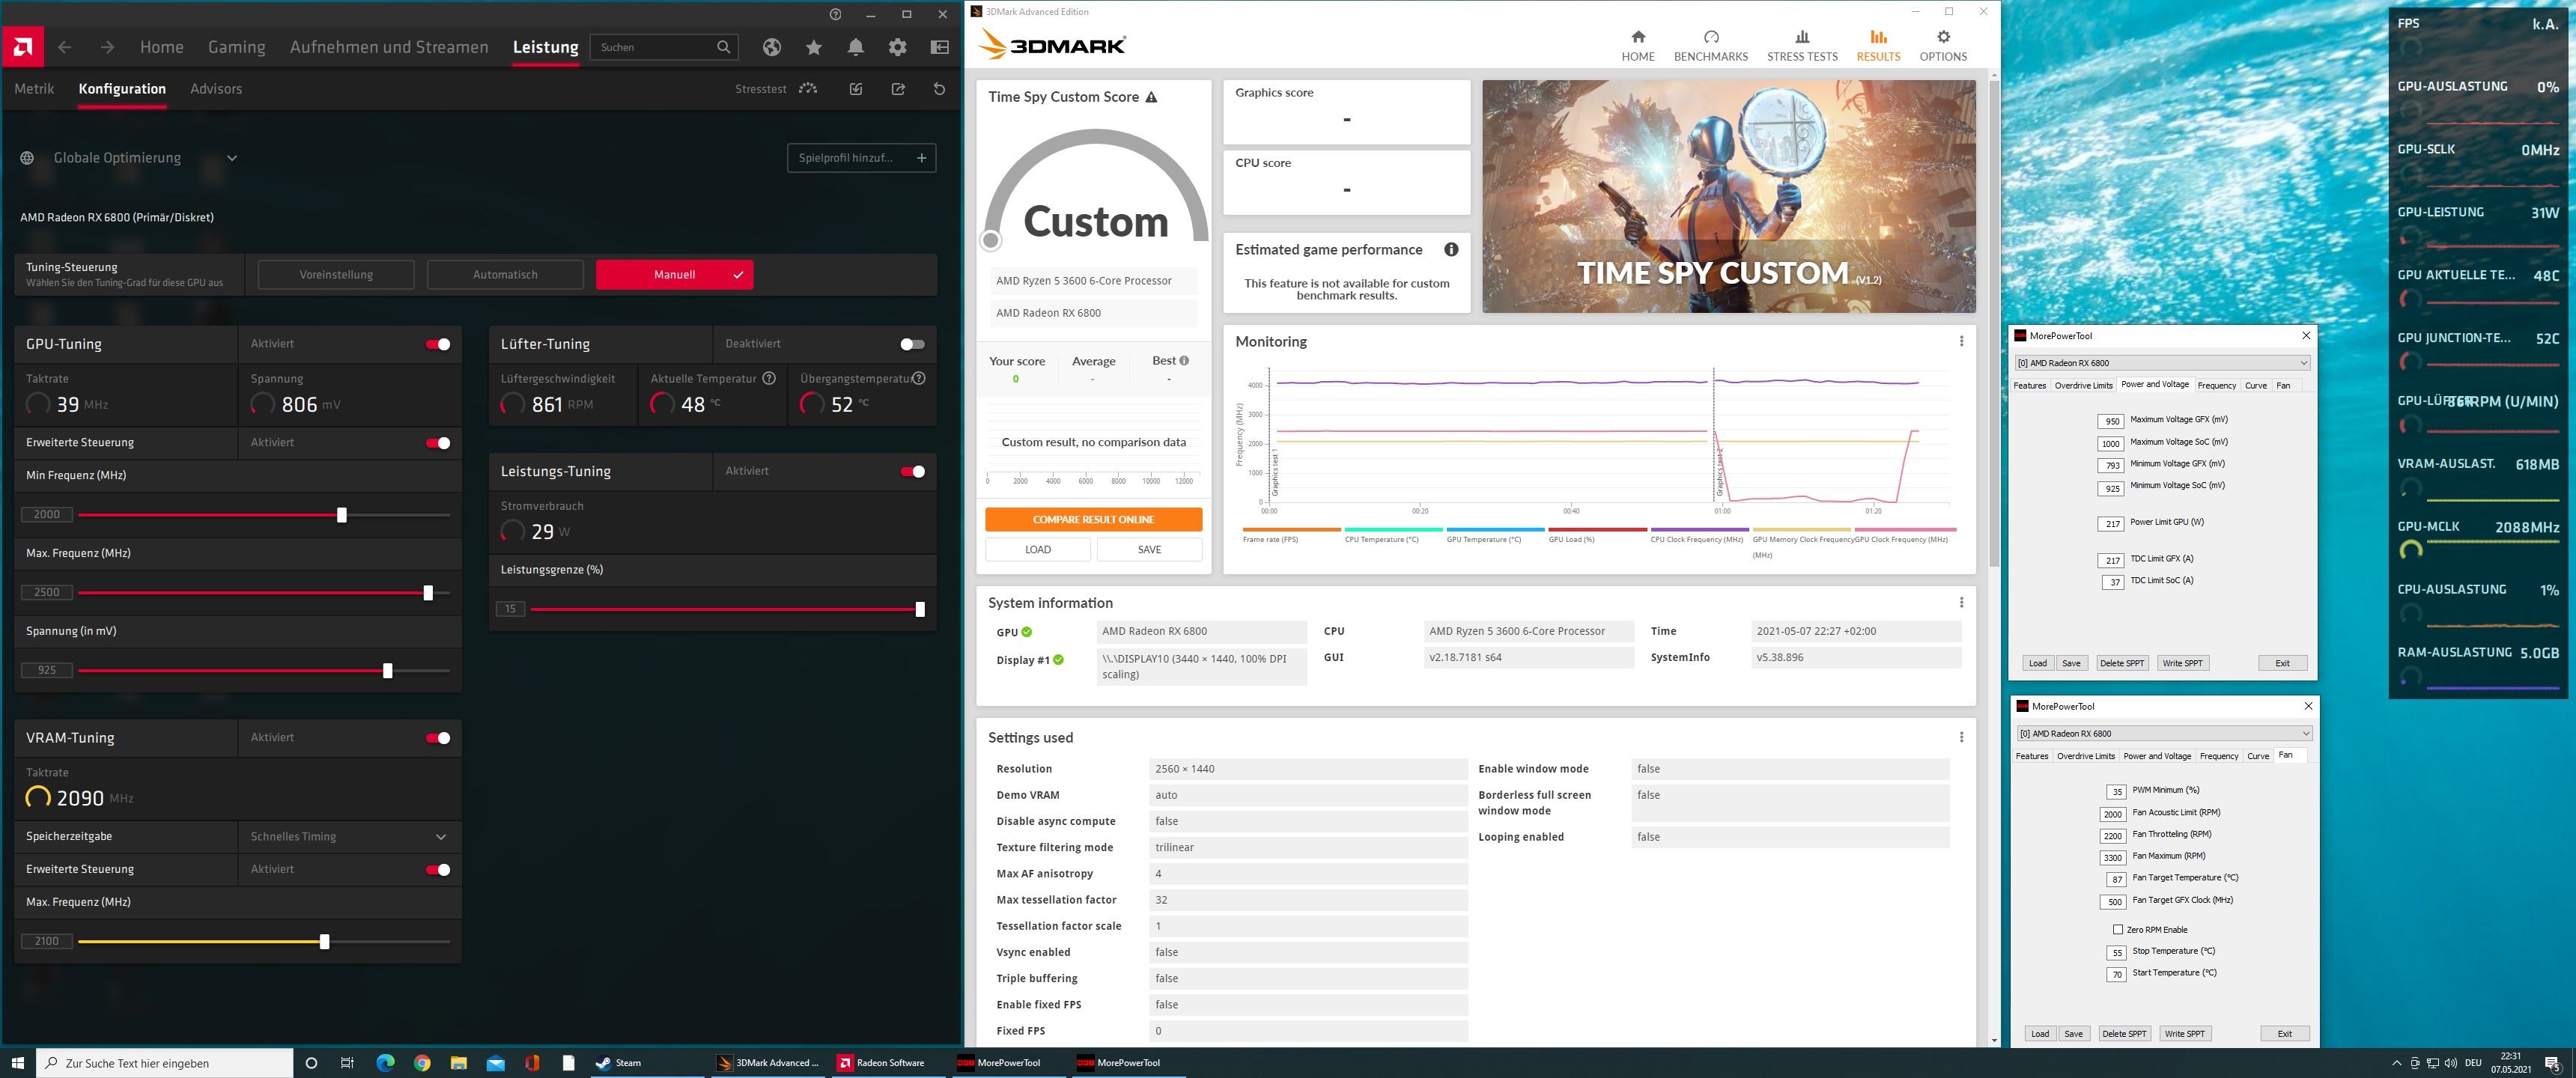
Task: Open favorites star in Radeon Software
Action: pos(813,47)
